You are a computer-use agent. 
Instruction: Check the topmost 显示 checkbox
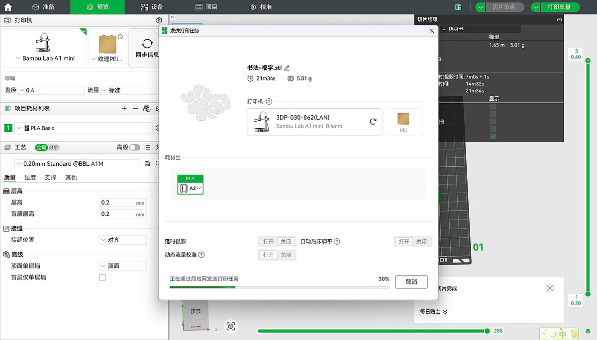point(493,107)
